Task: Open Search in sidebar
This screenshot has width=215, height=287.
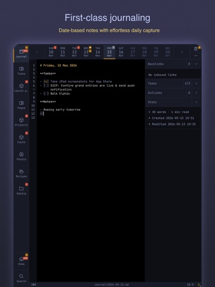Action: coord(21,278)
